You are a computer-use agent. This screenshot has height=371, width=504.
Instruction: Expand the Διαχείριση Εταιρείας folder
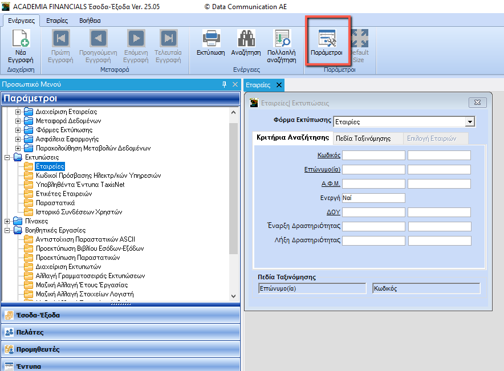point(18,112)
